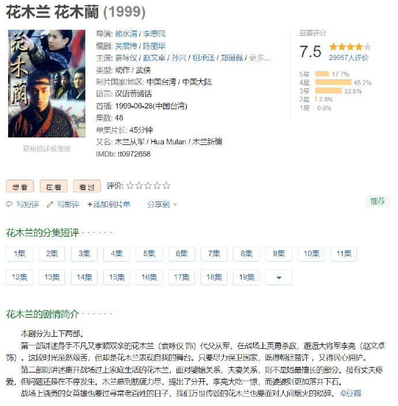Mark the show as 想看
398x406 pixels.
(x=20, y=187)
